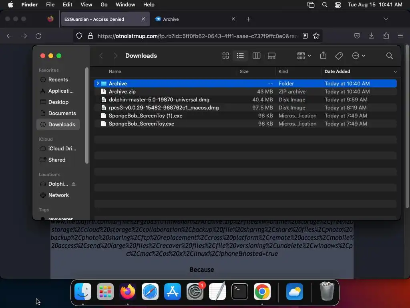The image size is (410, 308).
Task: Sort by the Kind column header
Action: (283, 71)
